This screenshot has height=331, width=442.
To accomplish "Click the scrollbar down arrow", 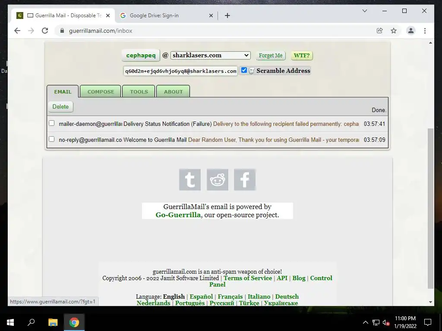I will pyautogui.click(x=430, y=302).
